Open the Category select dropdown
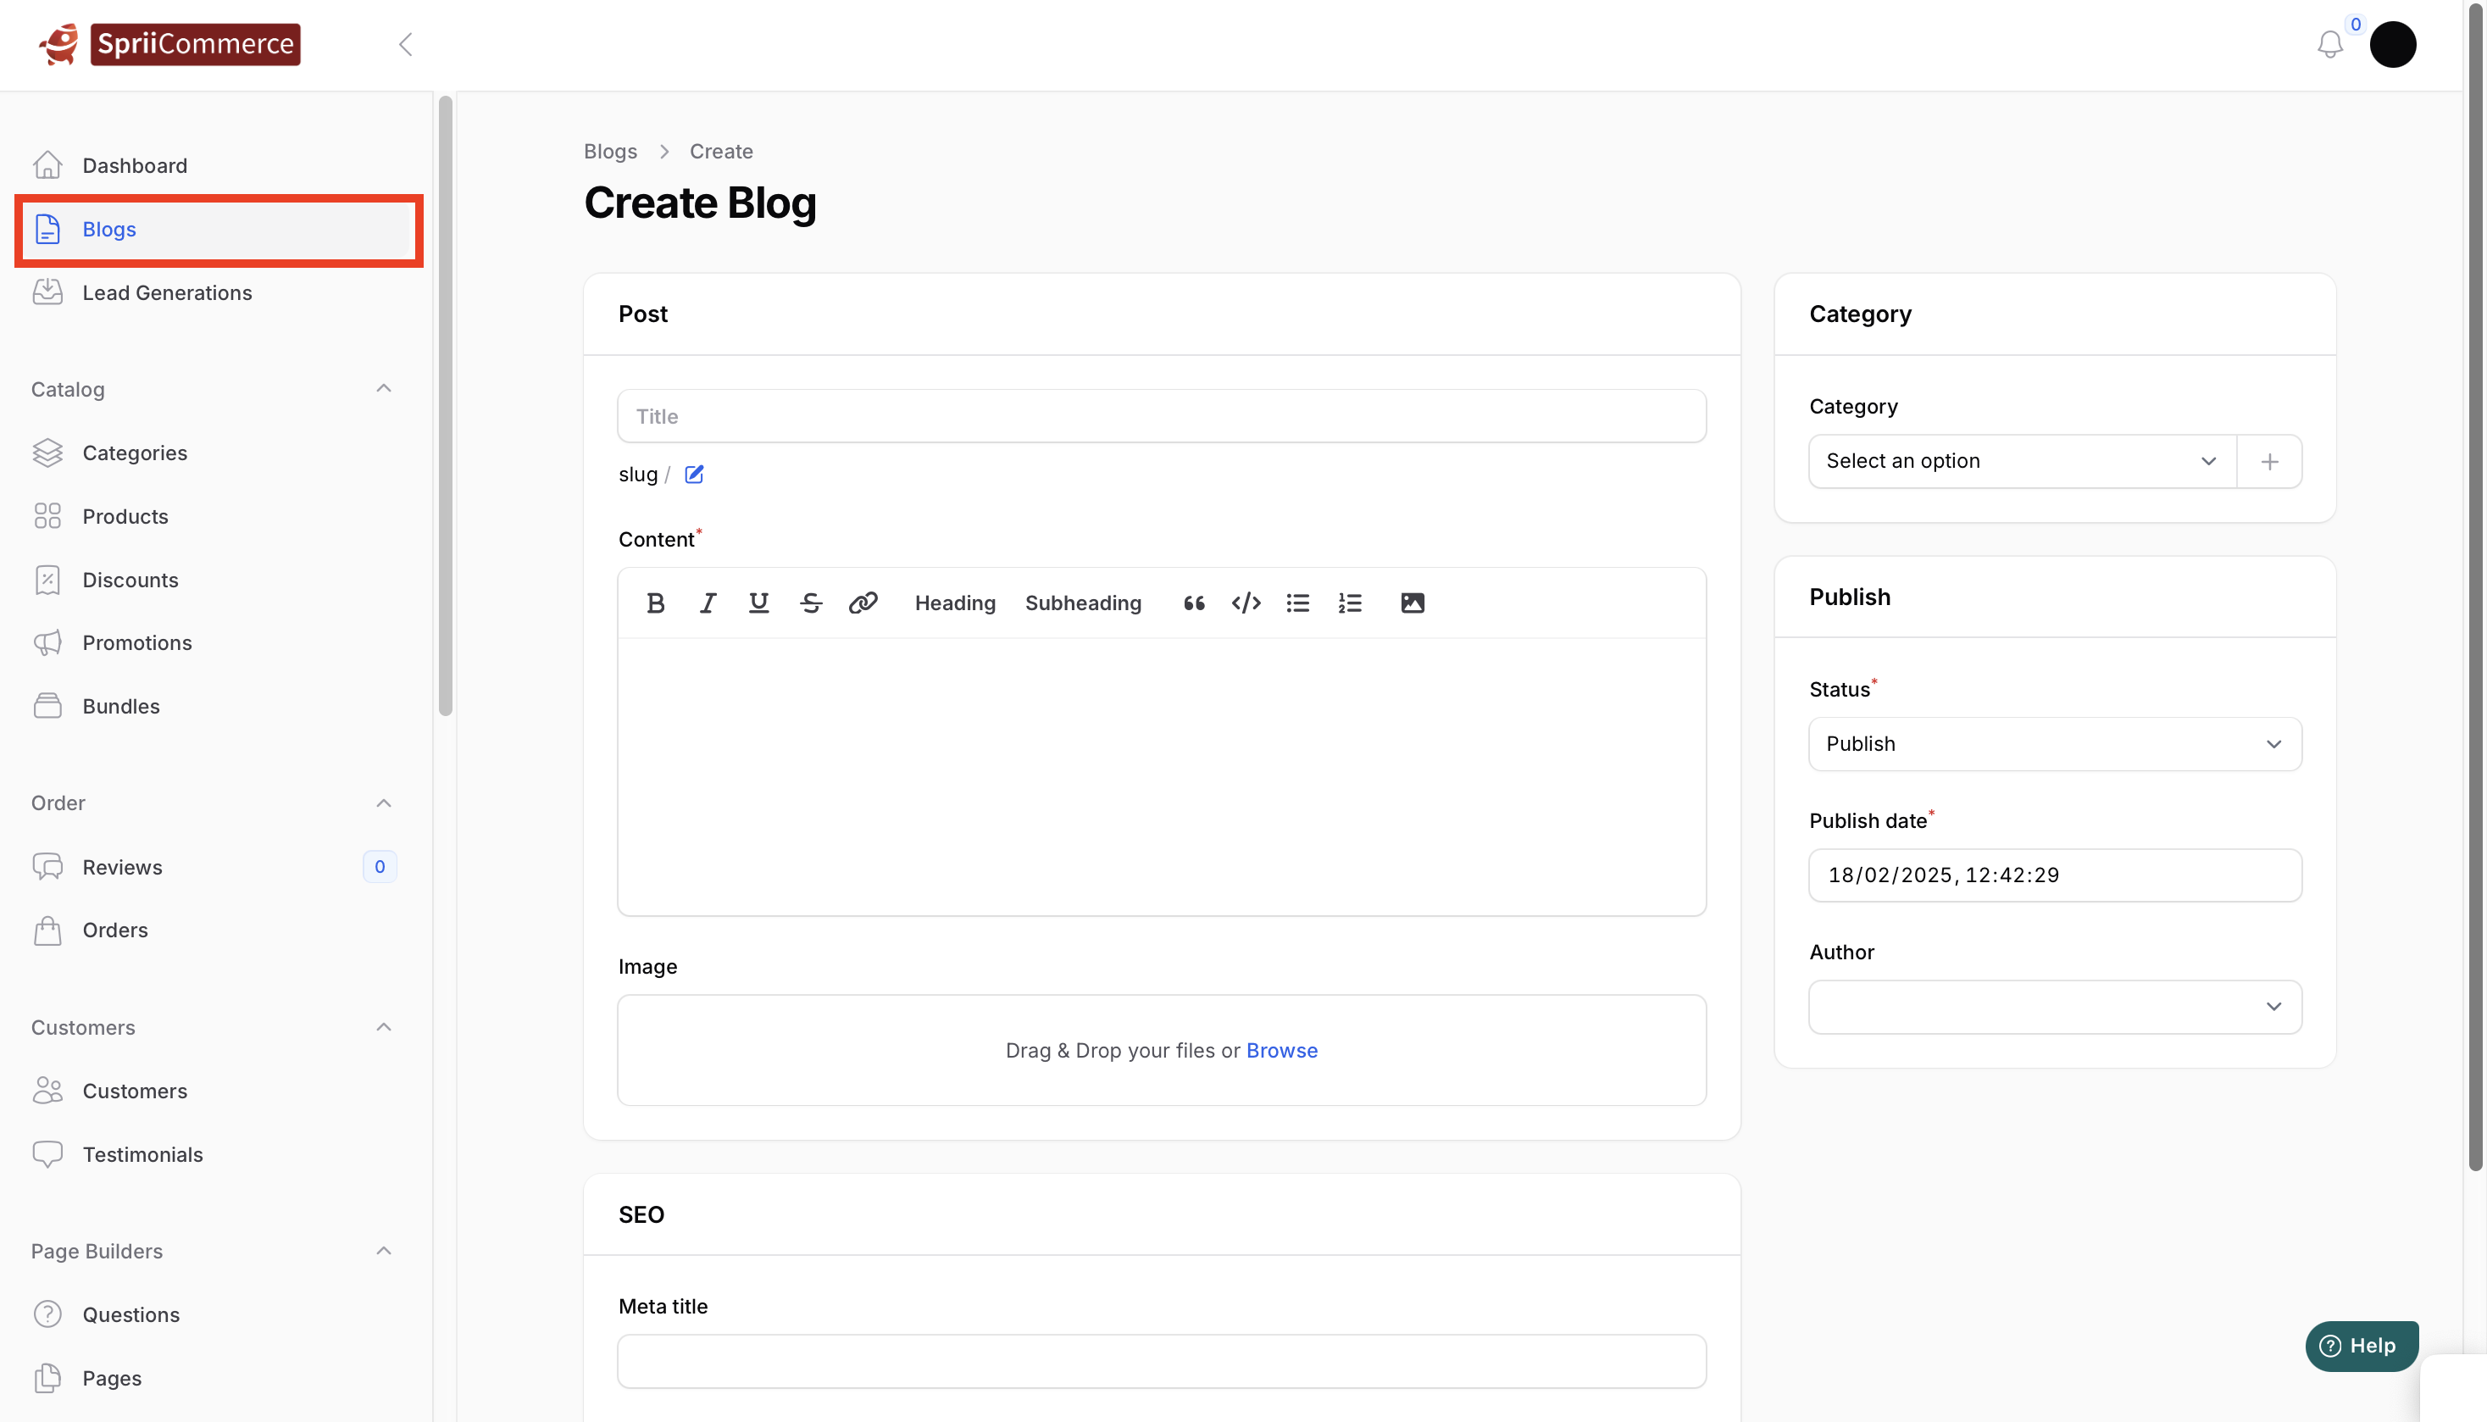The height and width of the screenshot is (1422, 2487). pos(2021,461)
